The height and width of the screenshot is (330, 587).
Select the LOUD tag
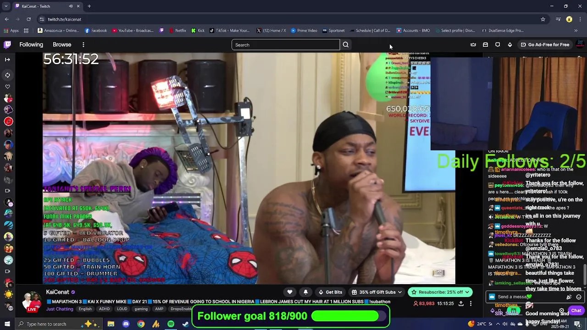(122, 309)
